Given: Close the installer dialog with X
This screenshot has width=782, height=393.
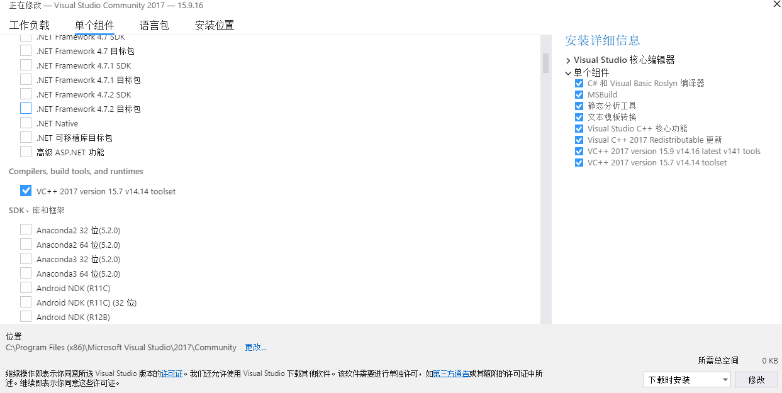Looking at the screenshot, I should pos(776,4).
